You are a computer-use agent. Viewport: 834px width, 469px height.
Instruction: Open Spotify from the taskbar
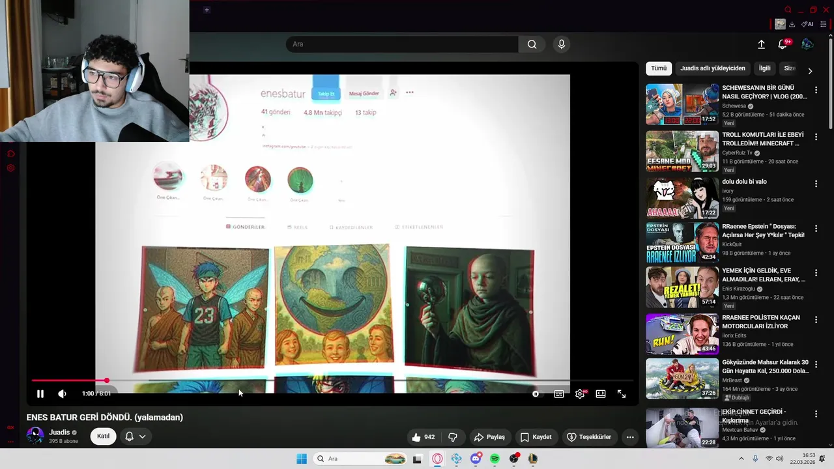pos(495,459)
